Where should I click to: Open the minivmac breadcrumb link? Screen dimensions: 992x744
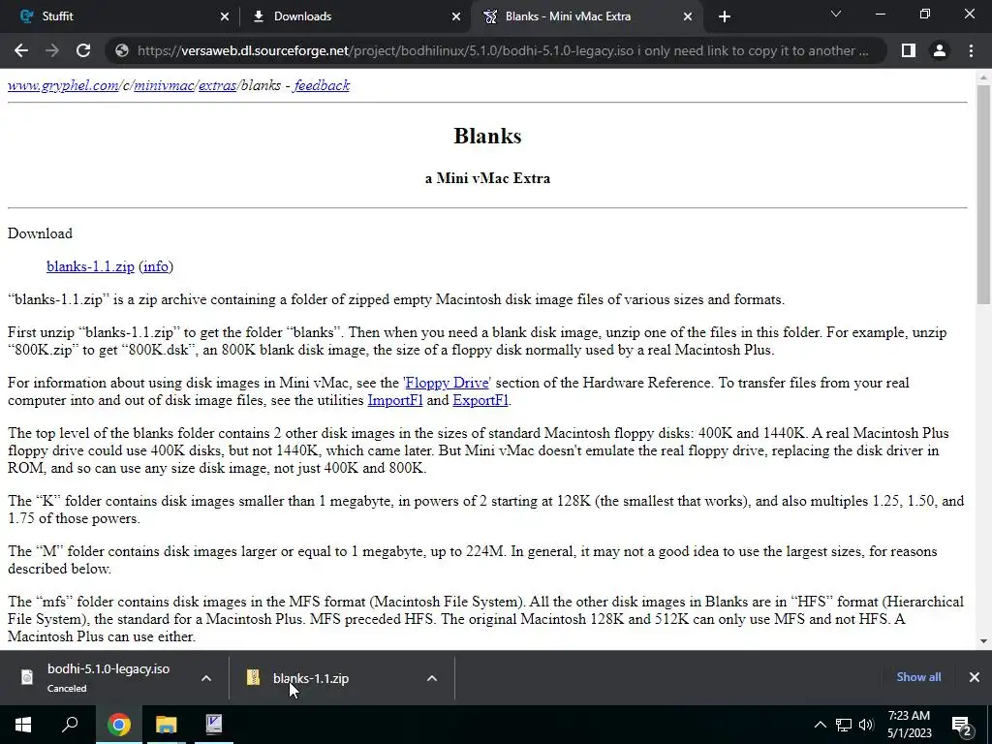pos(164,85)
